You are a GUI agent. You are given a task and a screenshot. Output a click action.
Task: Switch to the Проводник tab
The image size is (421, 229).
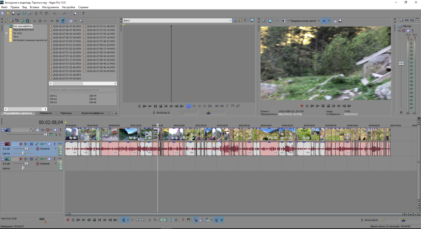(x=46, y=113)
